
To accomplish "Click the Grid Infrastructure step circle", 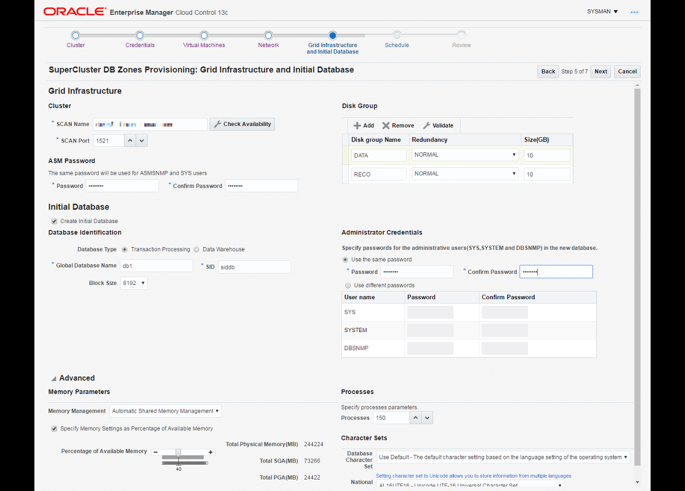I will 333,35.
